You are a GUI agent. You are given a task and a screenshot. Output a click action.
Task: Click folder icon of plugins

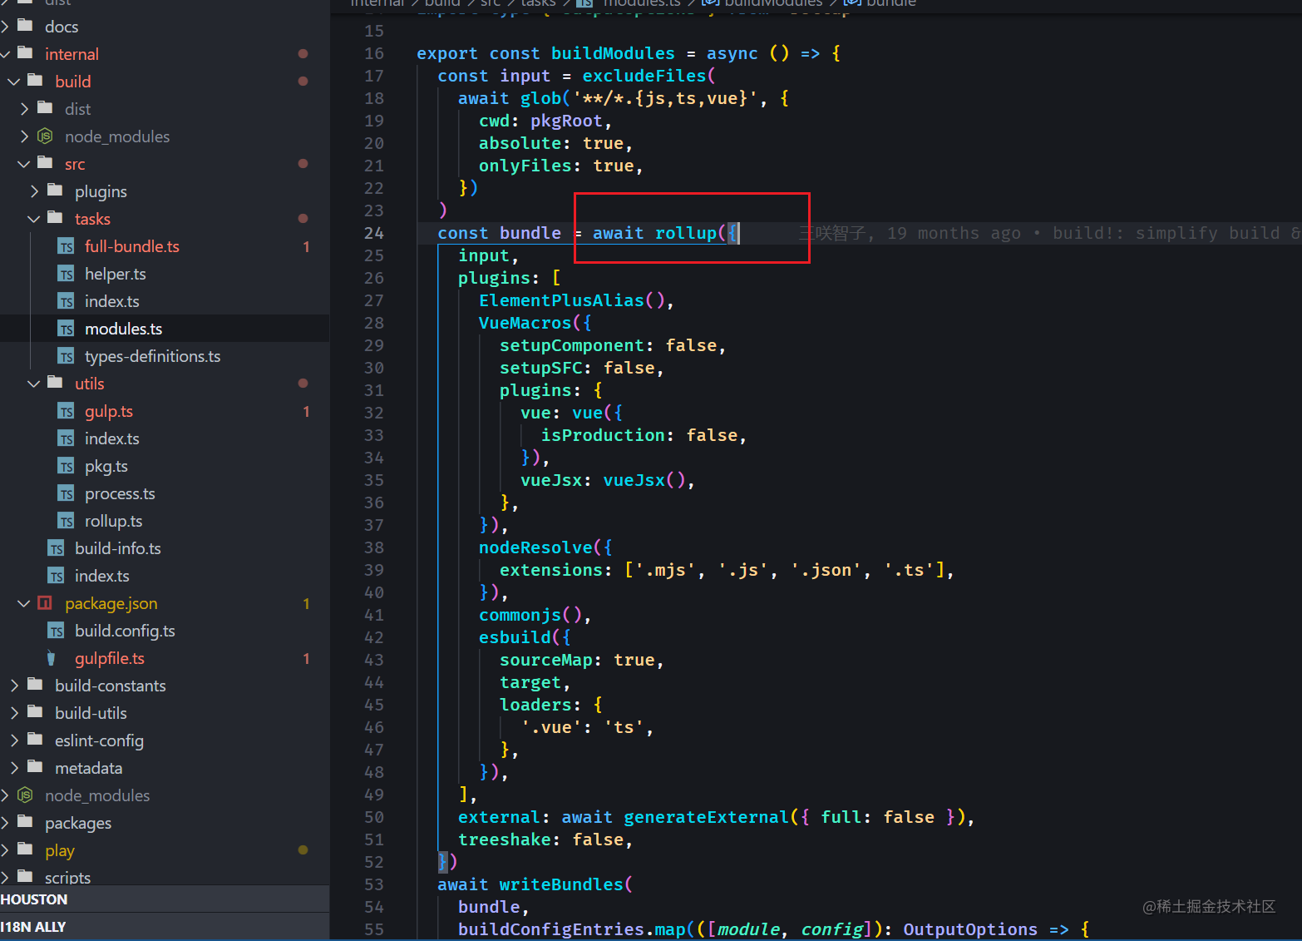56,191
